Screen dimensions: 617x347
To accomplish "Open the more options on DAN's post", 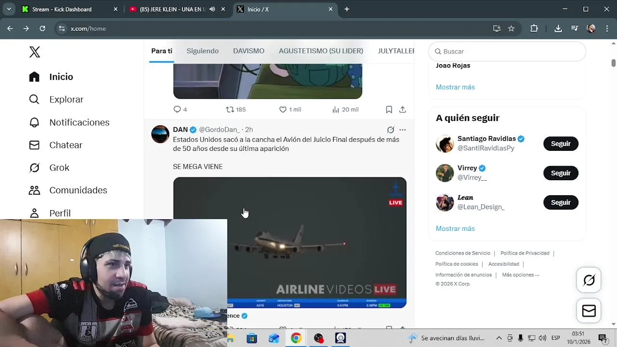I will pyautogui.click(x=402, y=130).
